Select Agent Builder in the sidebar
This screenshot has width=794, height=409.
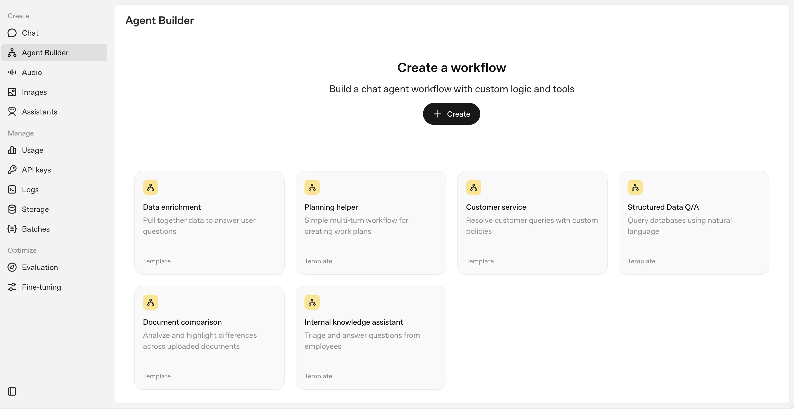click(x=45, y=53)
